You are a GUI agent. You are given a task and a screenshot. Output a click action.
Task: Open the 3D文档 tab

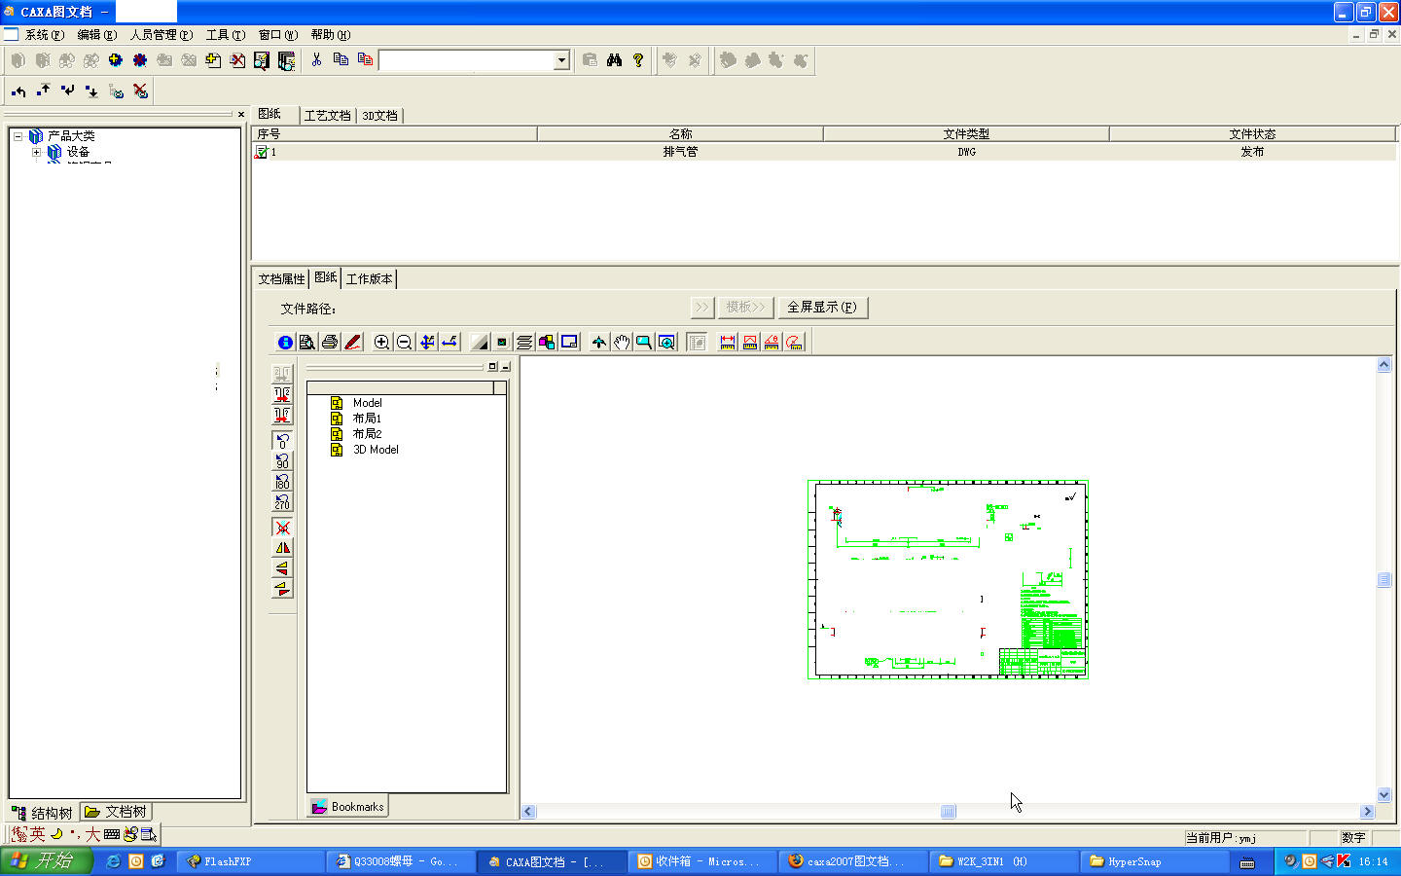(x=379, y=115)
